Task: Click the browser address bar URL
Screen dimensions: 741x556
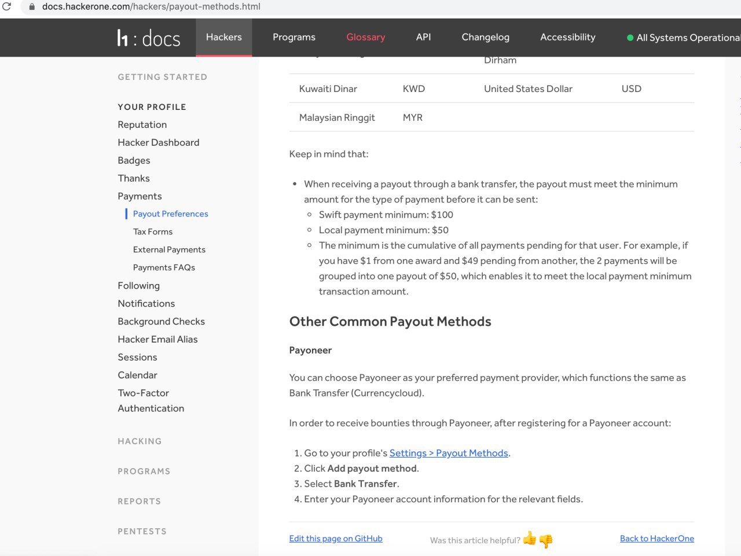Action: (x=151, y=7)
